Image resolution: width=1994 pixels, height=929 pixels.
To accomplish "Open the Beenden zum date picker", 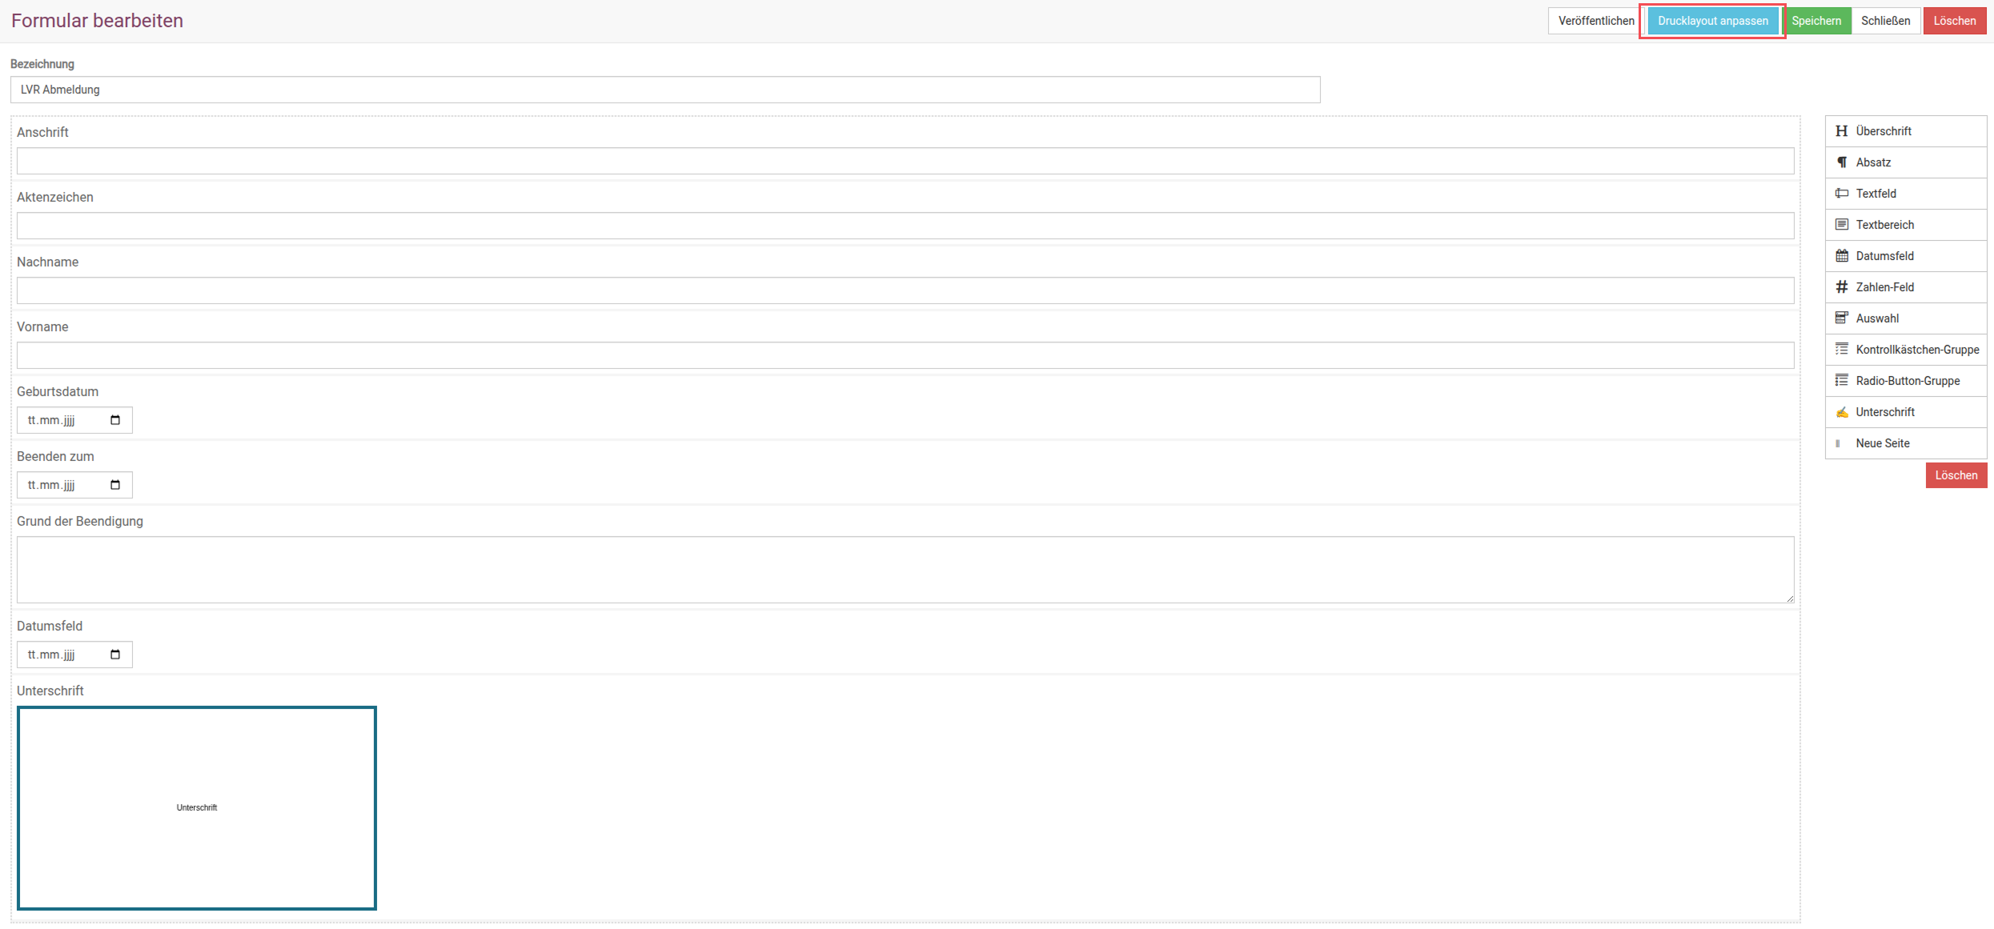I will 115,485.
